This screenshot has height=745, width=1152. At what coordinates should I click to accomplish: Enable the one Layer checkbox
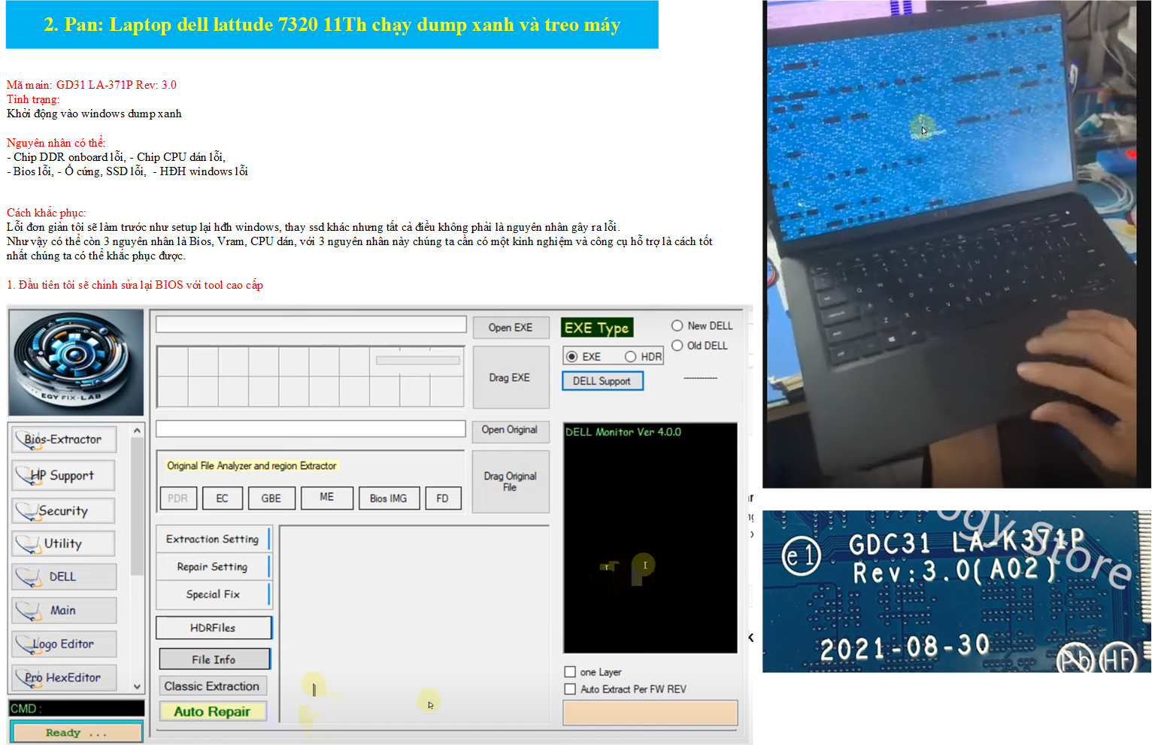pos(570,672)
